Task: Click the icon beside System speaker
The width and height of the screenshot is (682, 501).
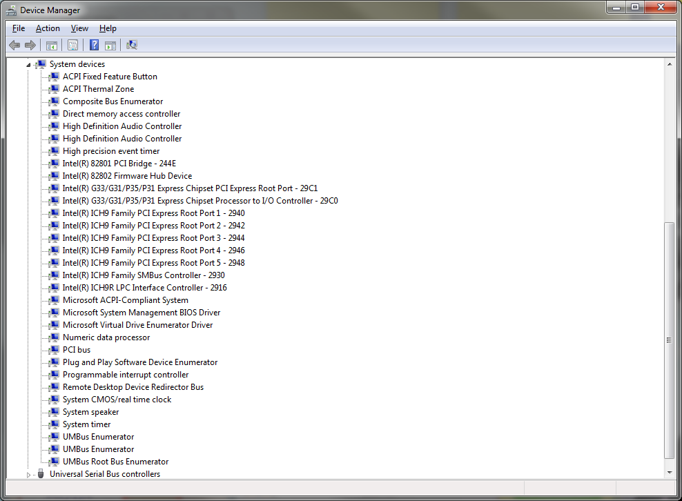Action: pyautogui.click(x=55, y=412)
